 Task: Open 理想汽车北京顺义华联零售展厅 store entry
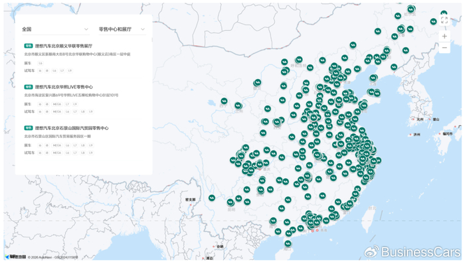click(64, 46)
